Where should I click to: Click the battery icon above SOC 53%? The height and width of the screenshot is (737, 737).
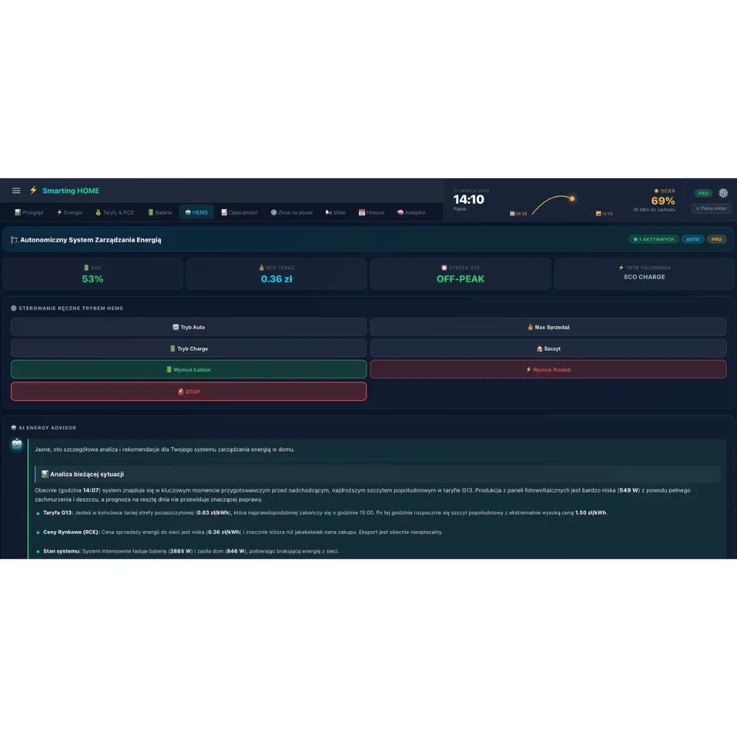[x=86, y=268]
